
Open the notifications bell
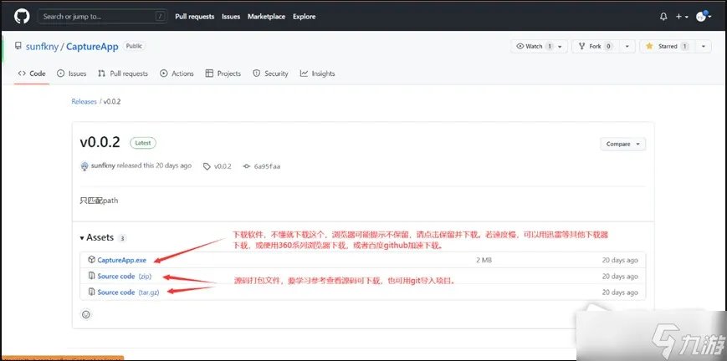click(663, 16)
